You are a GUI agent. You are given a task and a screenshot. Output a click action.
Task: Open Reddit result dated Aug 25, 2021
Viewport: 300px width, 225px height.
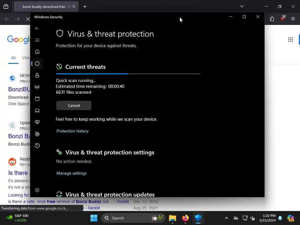coord(91,208)
